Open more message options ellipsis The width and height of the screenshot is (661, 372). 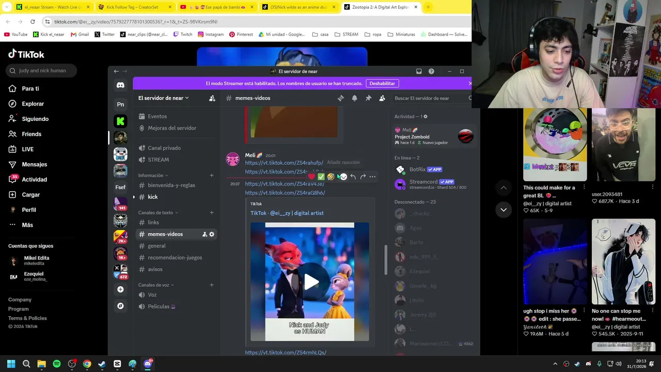click(x=372, y=177)
